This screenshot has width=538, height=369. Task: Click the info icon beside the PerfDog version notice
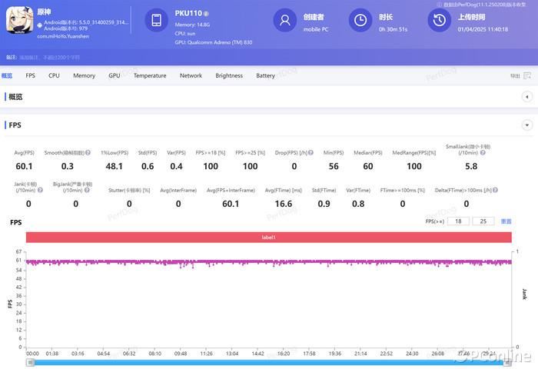(439, 5)
